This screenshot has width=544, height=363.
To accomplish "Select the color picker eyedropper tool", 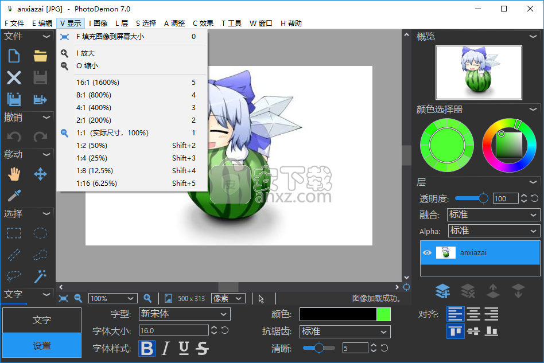I will 14,196.
